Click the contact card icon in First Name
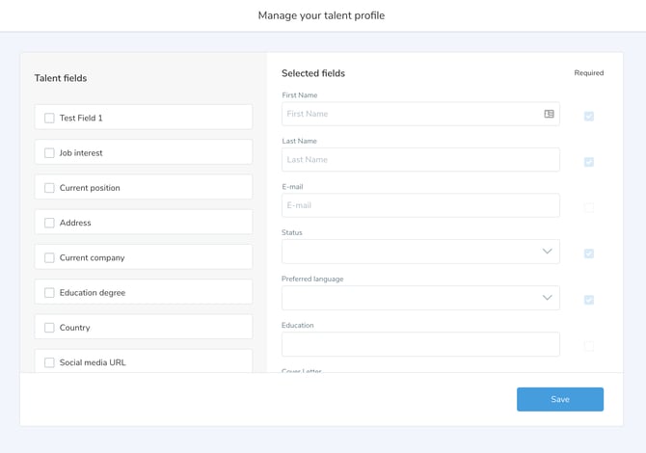646x453 pixels. click(549, 114)
